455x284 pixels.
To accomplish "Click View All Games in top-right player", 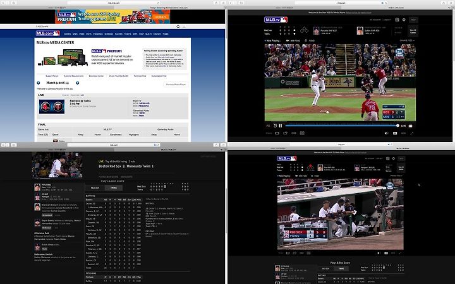I will (413, 32).
